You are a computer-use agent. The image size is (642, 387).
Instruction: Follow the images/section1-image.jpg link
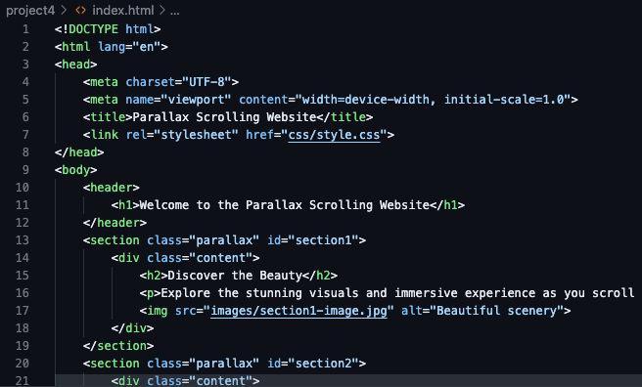point(298,311)
